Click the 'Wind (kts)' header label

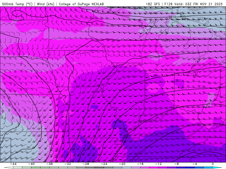(x=45, y=4)
